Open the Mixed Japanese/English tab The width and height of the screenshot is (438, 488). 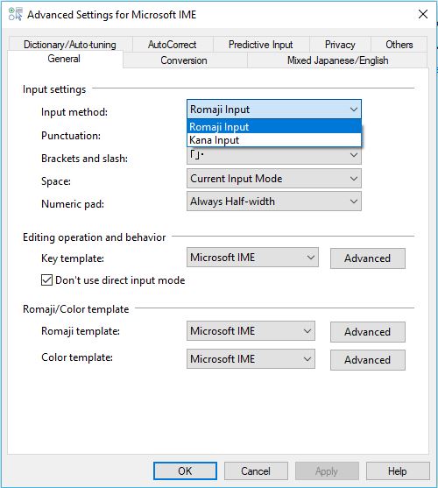[338, 60]
